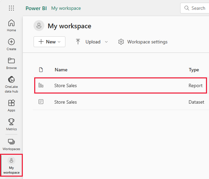Expand the New dropdown button
This screenshot has width=209, height=179.
pyautogui.click(x=49, y=42)
